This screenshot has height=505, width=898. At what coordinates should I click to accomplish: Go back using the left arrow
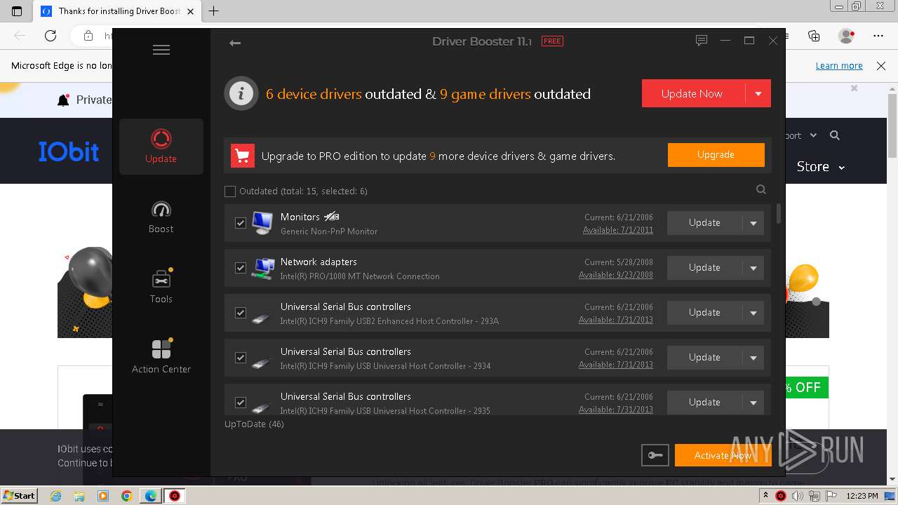coord(235,43)
